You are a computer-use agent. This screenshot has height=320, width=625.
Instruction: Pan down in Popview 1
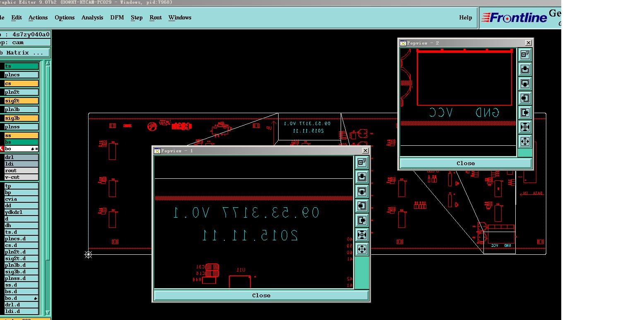pyautogui.click(x=362, y=192)
